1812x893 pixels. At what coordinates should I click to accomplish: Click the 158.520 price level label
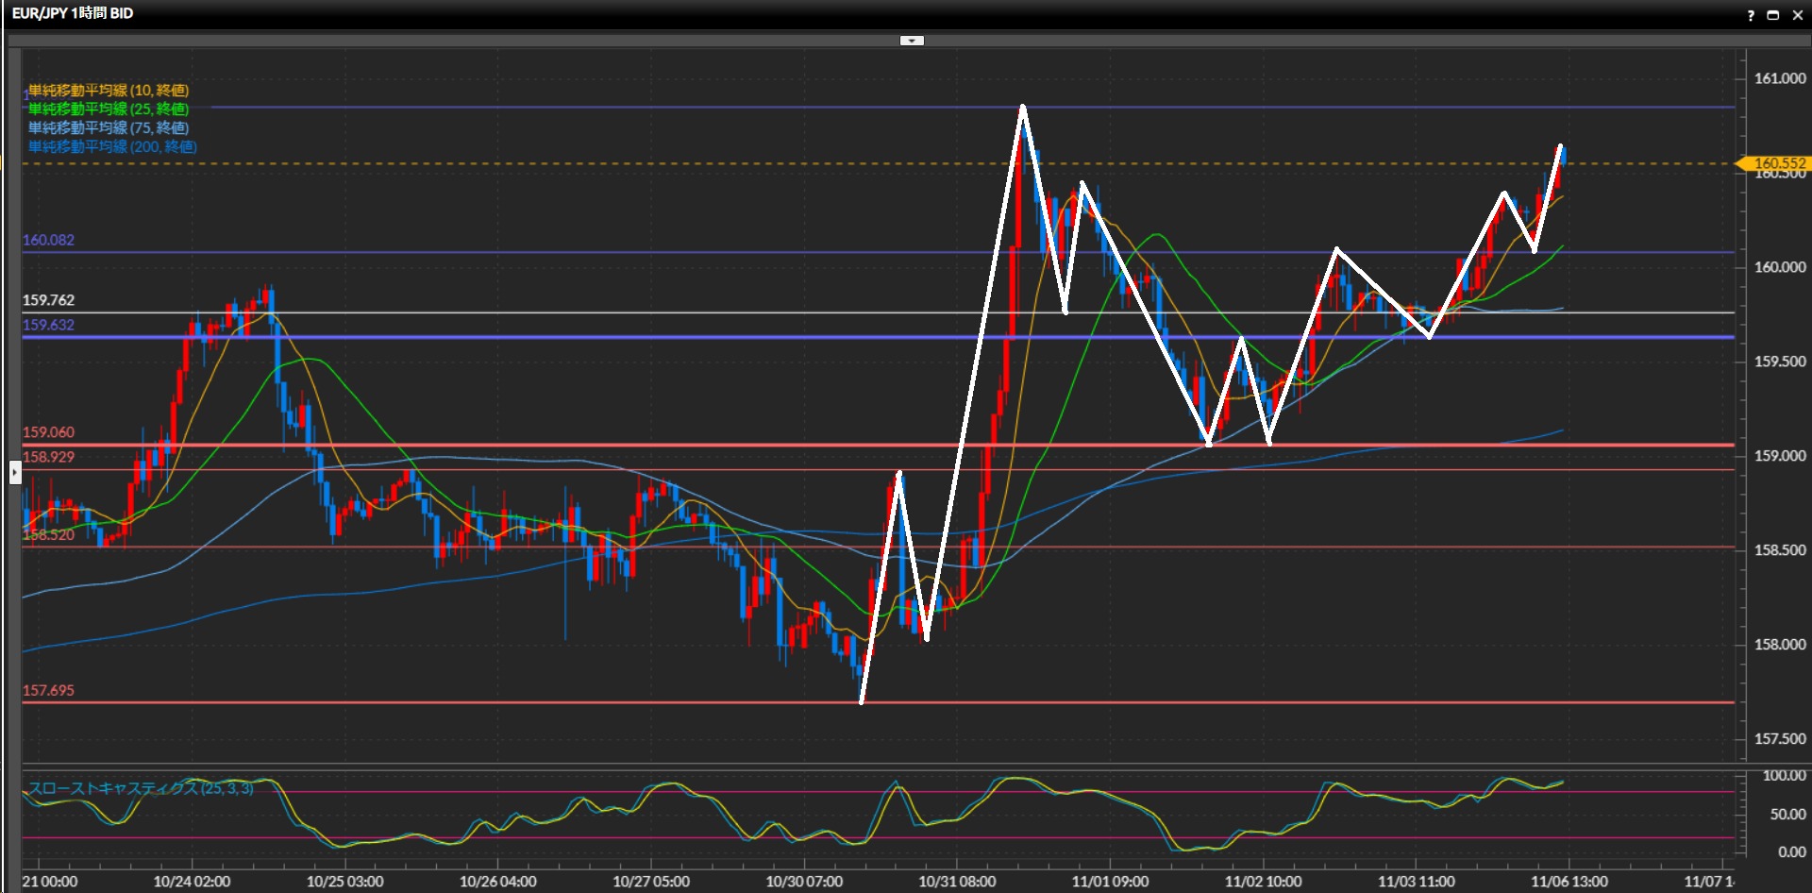click(48, 535)
